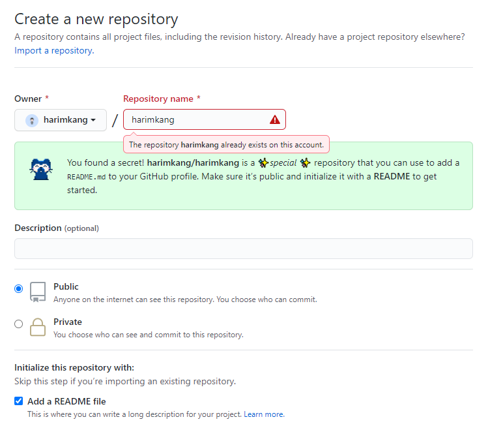The width and height of the screenshot is (488, 428).
Task: Click the red warning triangle icon in the Repository name field
Action: pyautogui.click(x=275, y=119)
